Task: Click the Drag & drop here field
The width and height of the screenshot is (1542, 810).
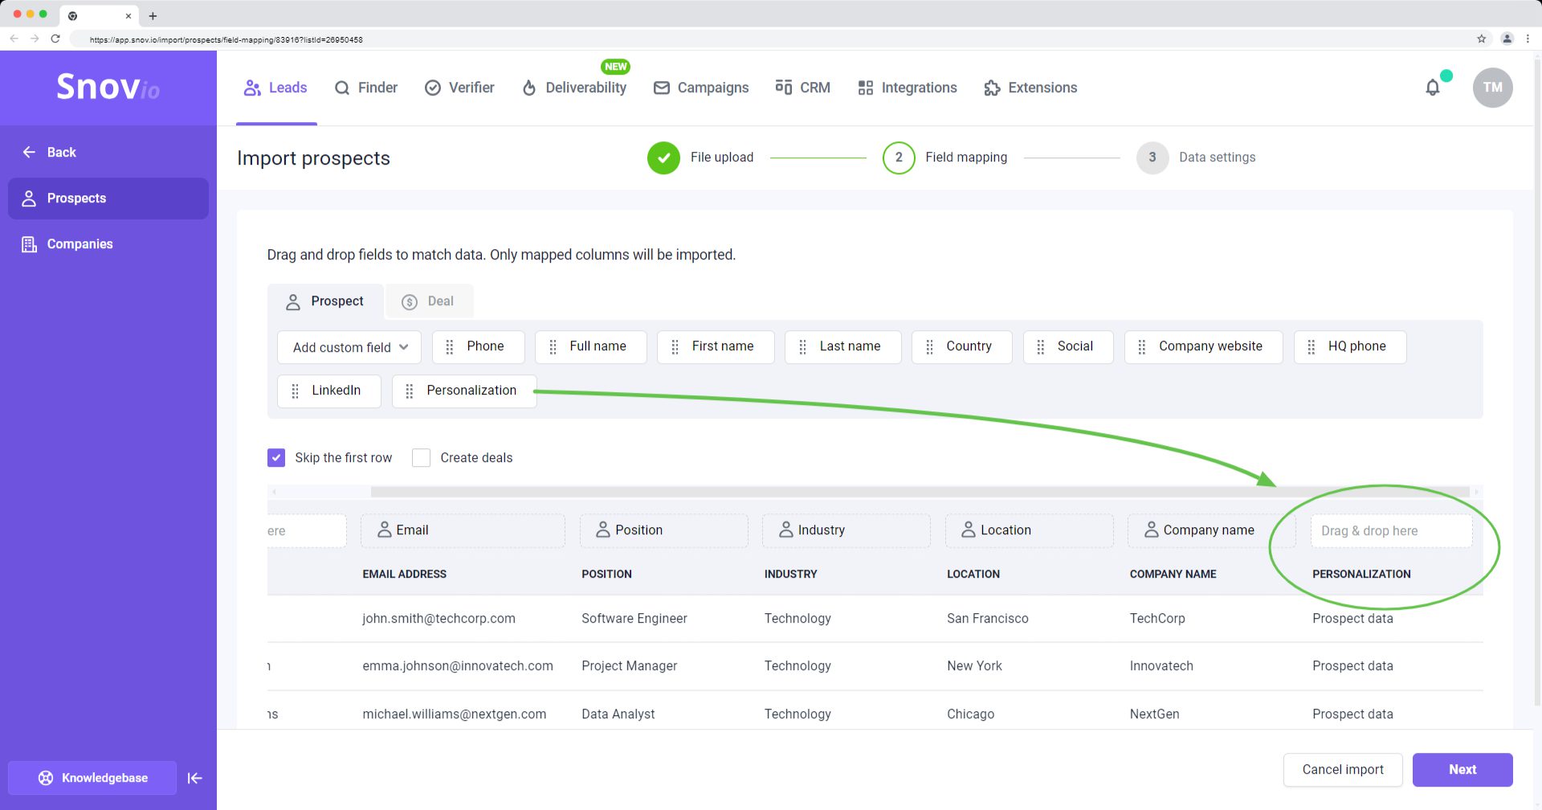Action: click(1391, 531)
